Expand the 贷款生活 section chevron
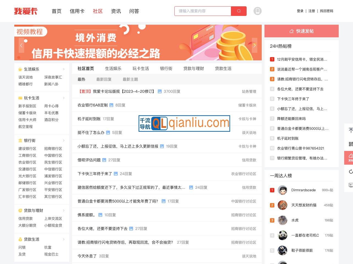The width and height of the screenshot is (353, 264). click(64, 239)
